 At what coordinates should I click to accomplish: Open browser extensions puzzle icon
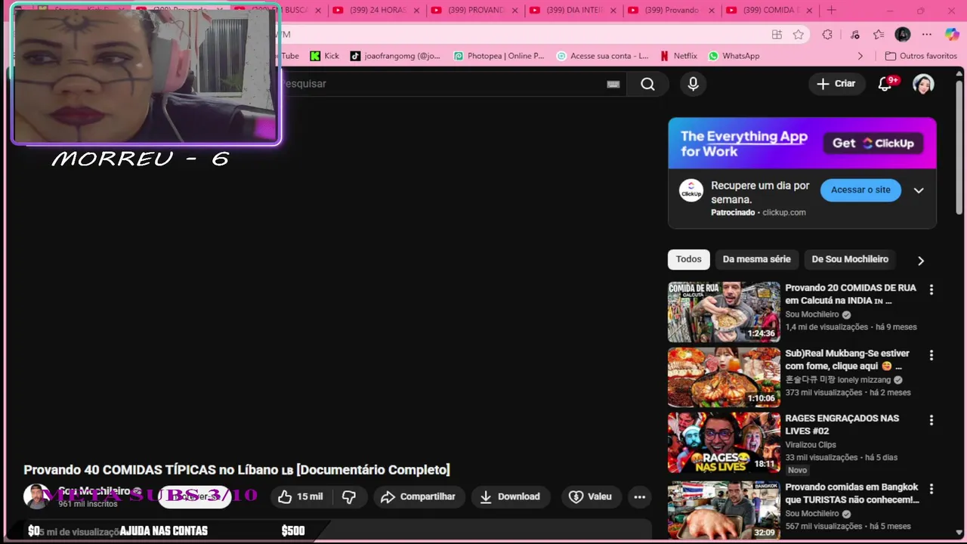827,34
